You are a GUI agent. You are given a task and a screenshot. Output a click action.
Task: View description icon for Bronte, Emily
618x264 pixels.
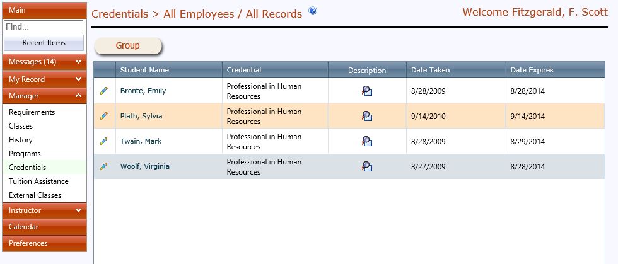pos(367,91)
